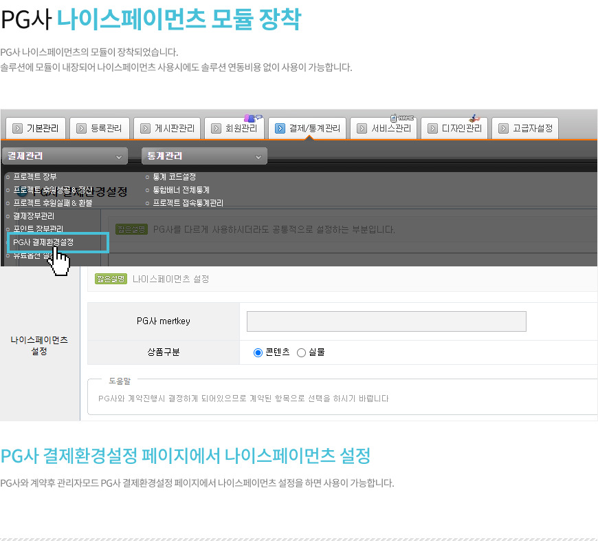The width and height of the screenshot is (598, 541).
Task: Click the 도움말 legend text
Action: tap(120, 381)
